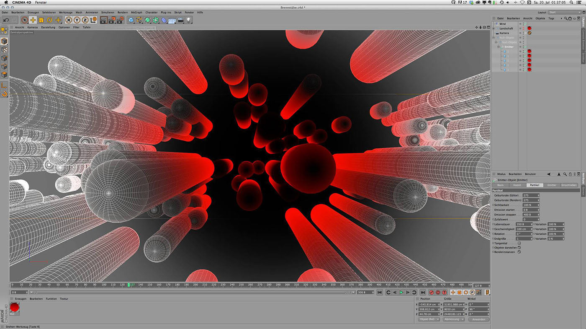Expand the Landschaft object in the tree
Viewport: 586px width, 329px height.
click(x=494, y=28)
